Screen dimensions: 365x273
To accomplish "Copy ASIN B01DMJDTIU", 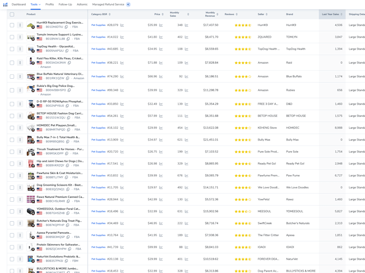I will (66, 27).
